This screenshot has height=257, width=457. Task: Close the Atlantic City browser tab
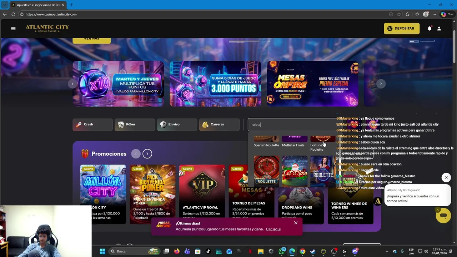[x=63, y=5]
